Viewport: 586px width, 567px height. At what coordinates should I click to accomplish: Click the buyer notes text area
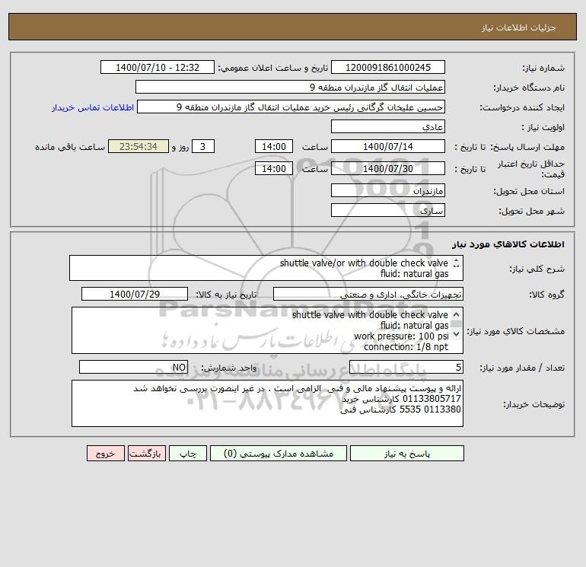267,403
